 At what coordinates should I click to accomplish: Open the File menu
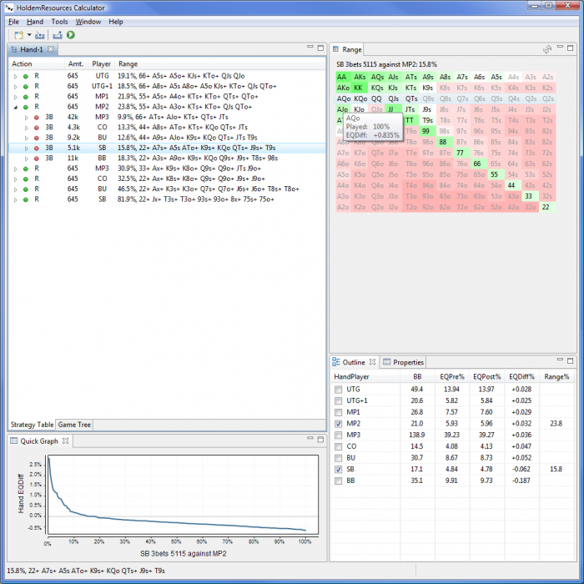13,22
